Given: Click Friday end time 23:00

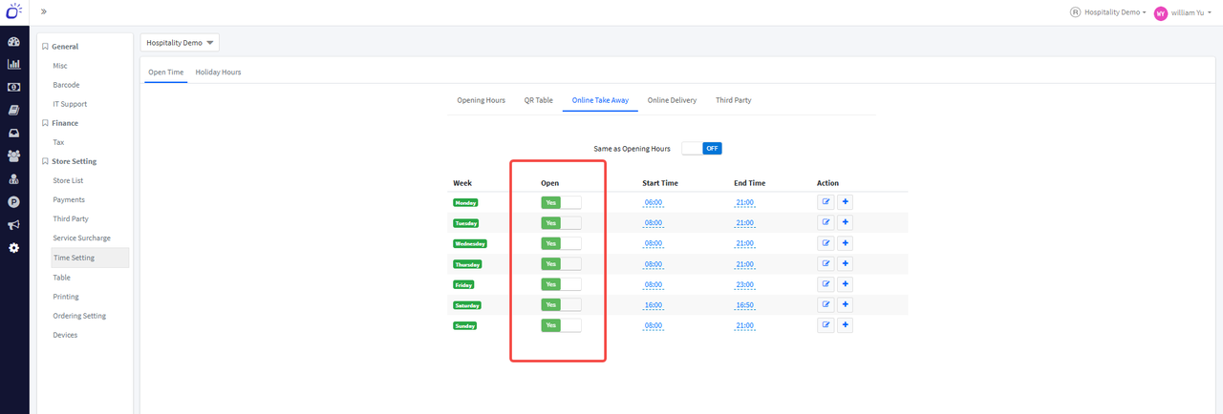Looking at the screenshot, I should 745,285.
